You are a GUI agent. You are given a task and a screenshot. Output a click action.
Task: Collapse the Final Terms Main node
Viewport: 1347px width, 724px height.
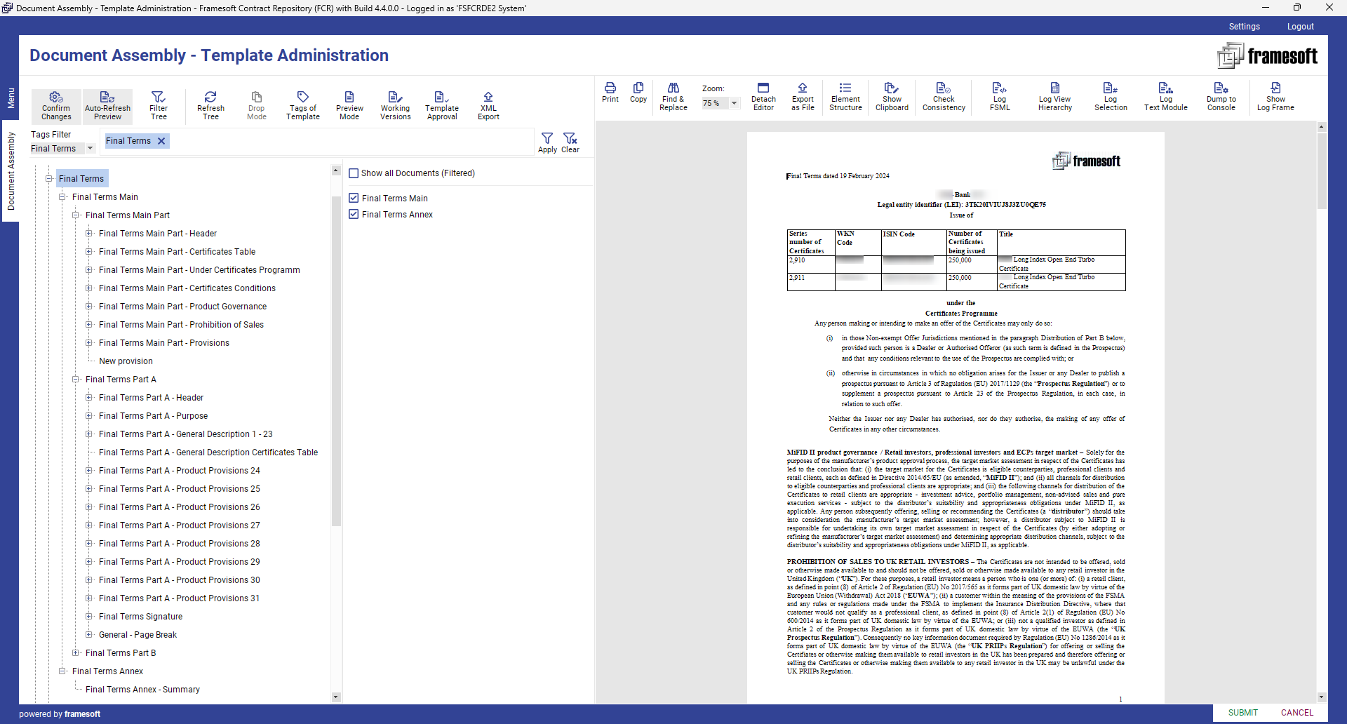coord(62,197)
